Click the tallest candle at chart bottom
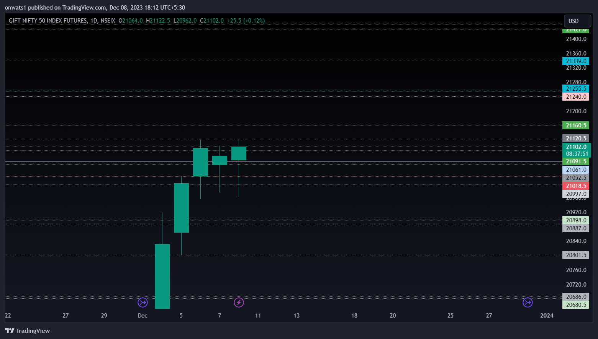This screenshot has width=598, height=339. [162, 276]
